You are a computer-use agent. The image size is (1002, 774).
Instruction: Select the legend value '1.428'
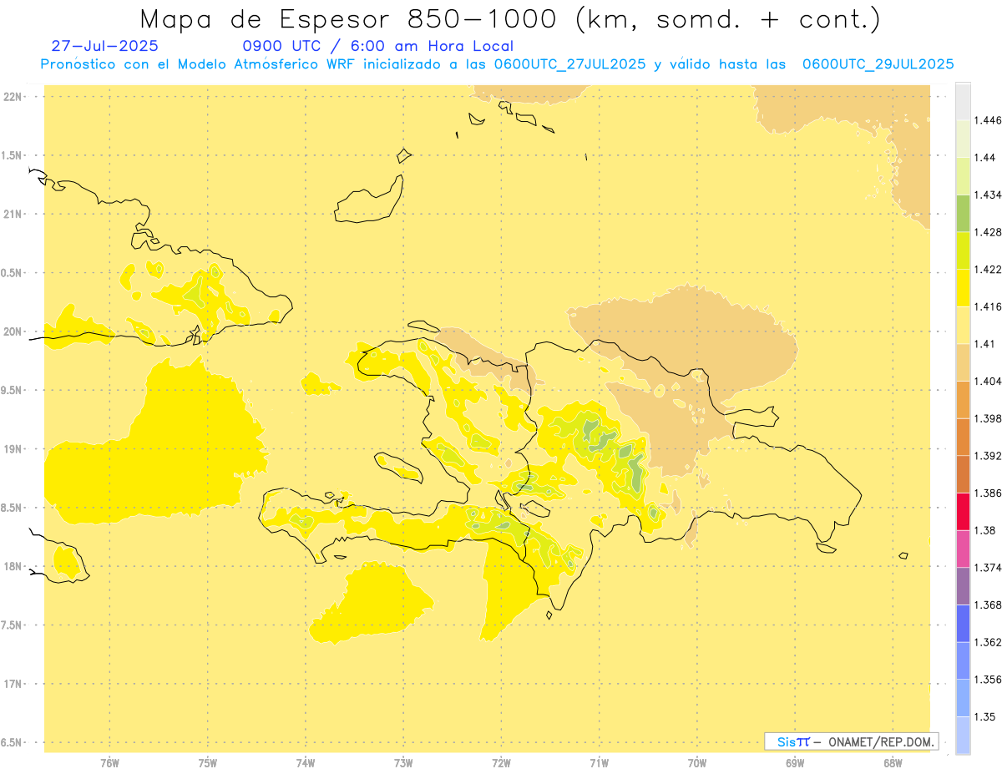pos(987,232)
